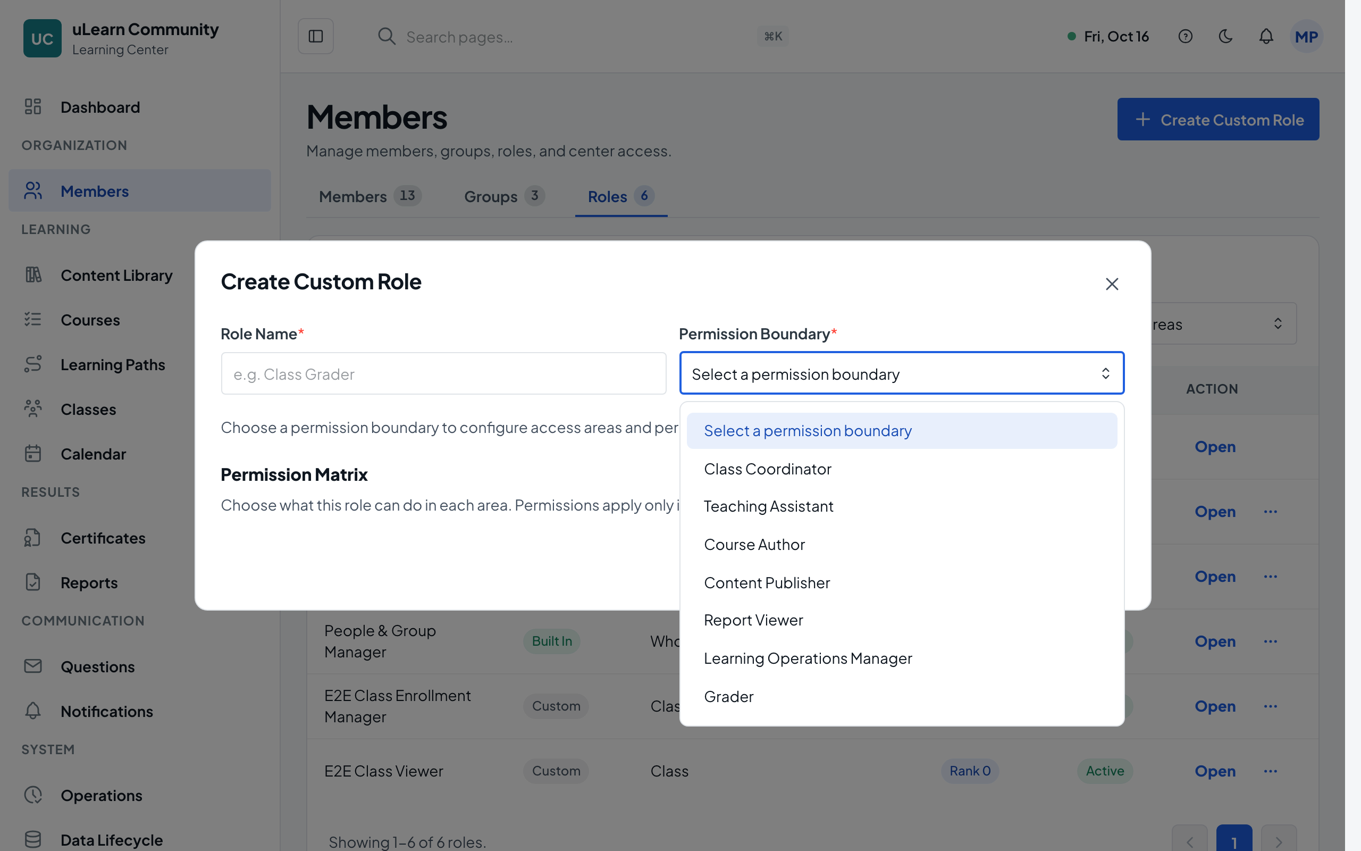
Task: Click the UC organization logo
Action: click(x=42, y=38)
